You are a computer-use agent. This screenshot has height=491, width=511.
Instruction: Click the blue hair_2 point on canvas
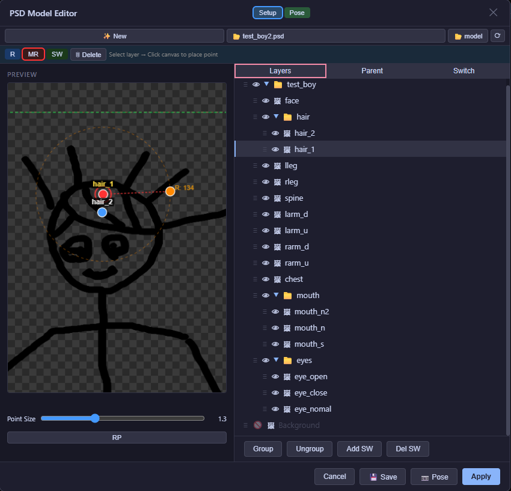tap(102, 212)
